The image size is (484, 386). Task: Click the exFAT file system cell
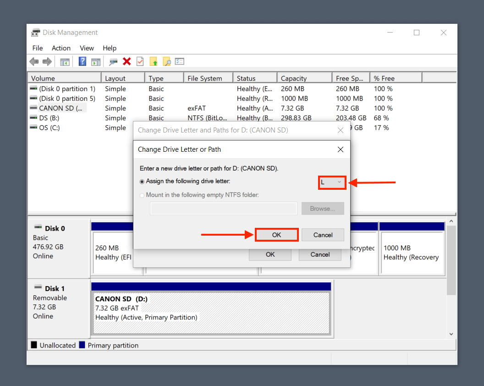coord(197,108)
